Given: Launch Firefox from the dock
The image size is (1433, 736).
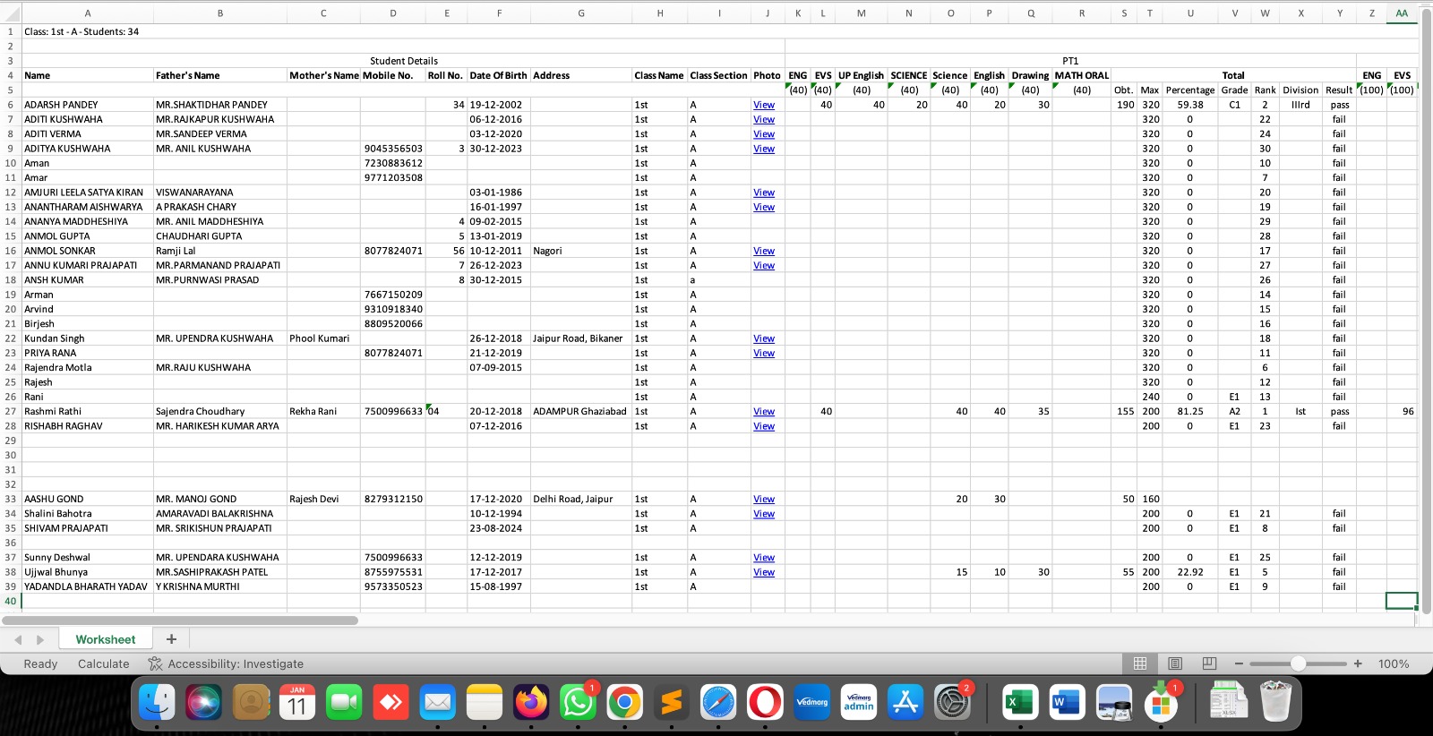Looking at the screenshot, I should (531, 703).
